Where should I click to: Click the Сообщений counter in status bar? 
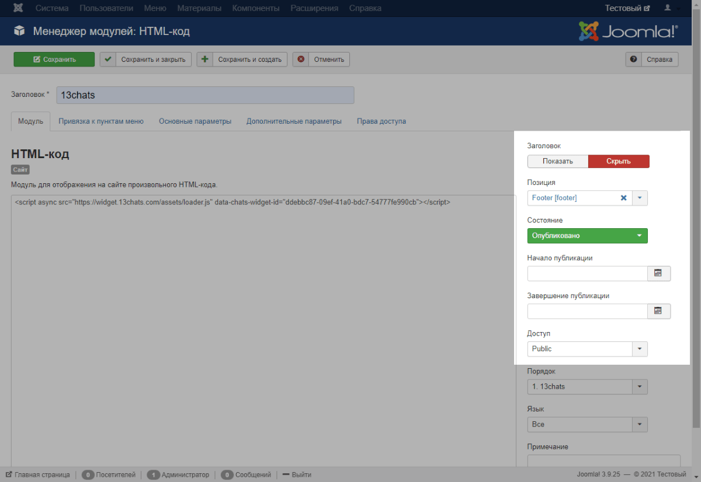click(x=246, y=474)
